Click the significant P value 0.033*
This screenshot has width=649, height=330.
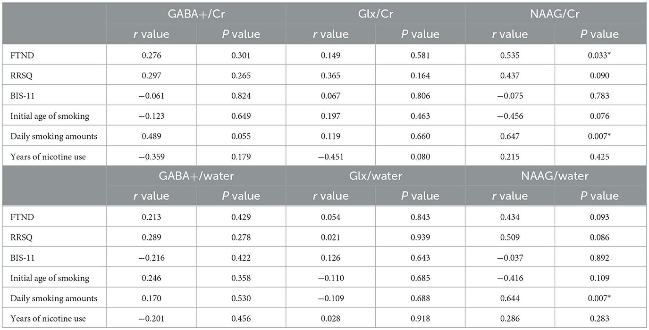coord(601,55)
